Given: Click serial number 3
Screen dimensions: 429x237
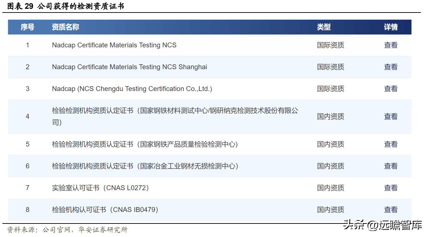Looking at the screenshot, I should (x=28, y=89).
